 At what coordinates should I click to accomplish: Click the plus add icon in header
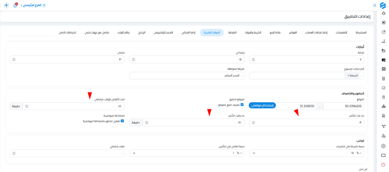(6, 5)
